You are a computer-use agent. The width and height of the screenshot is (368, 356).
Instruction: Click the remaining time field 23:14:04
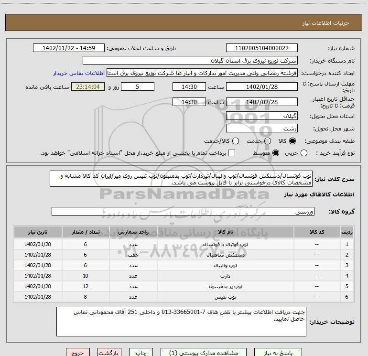88,86
